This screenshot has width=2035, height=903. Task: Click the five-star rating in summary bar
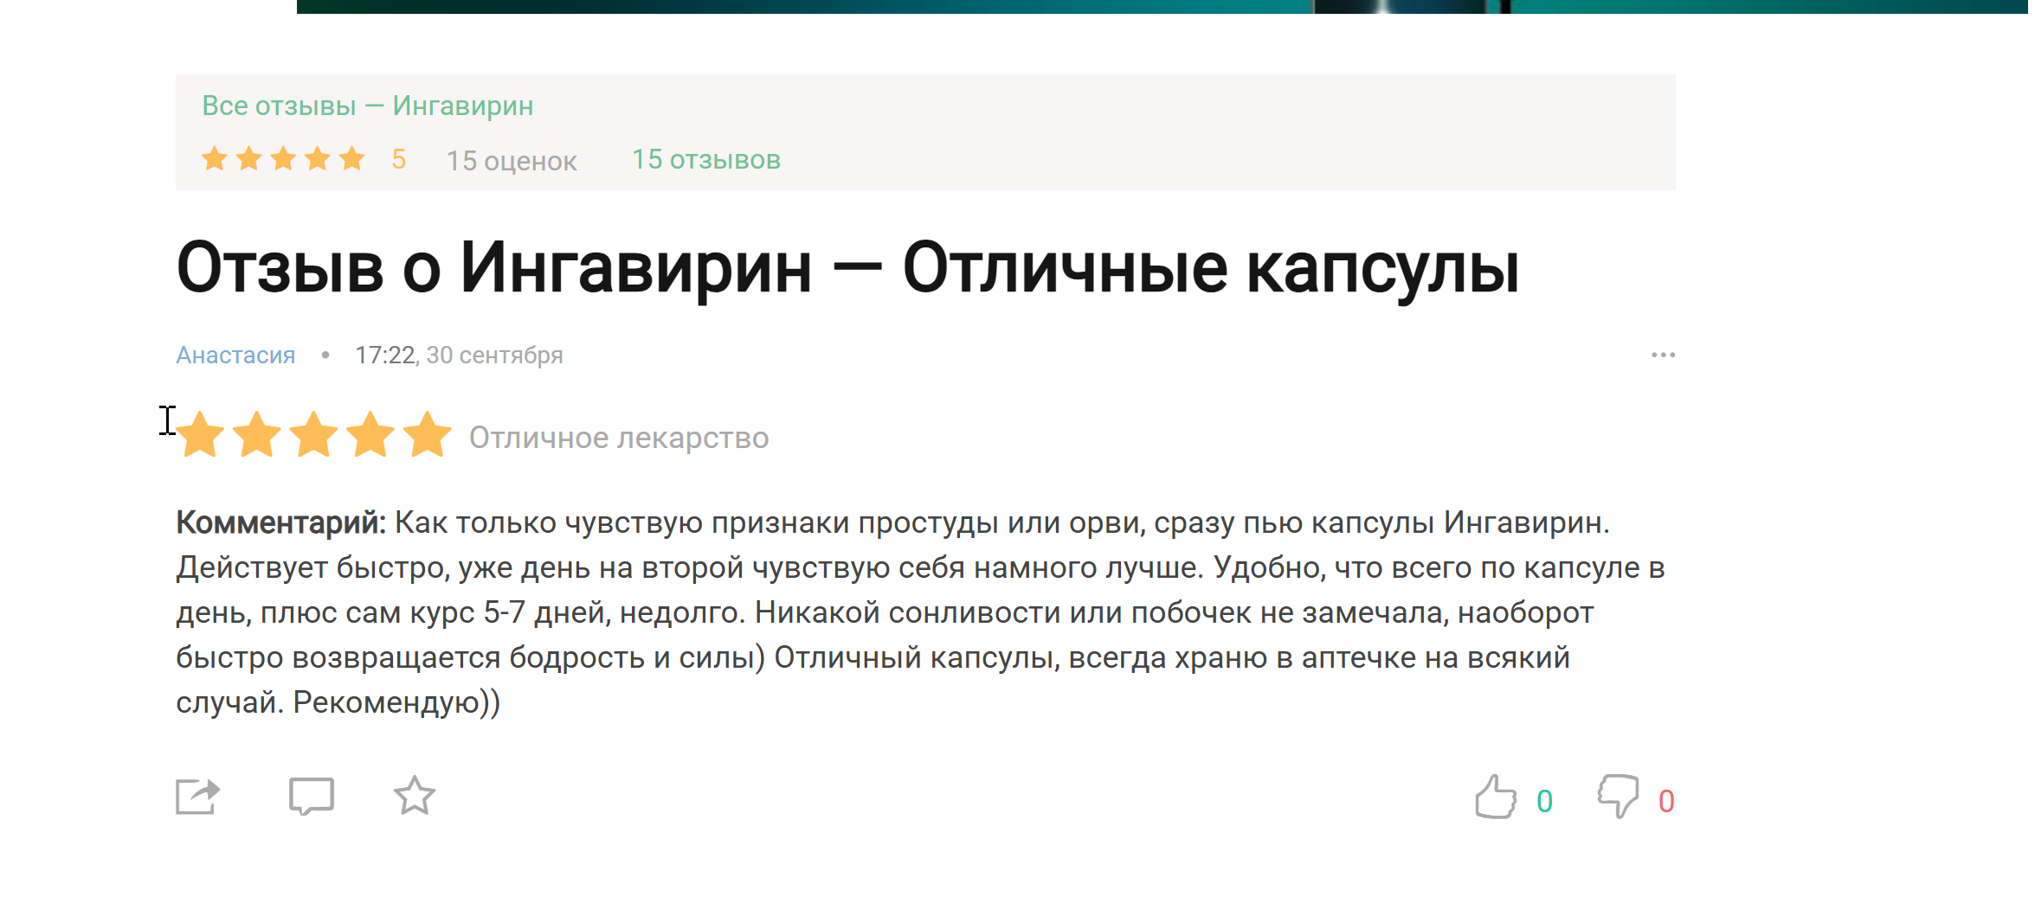pos(283,159)
